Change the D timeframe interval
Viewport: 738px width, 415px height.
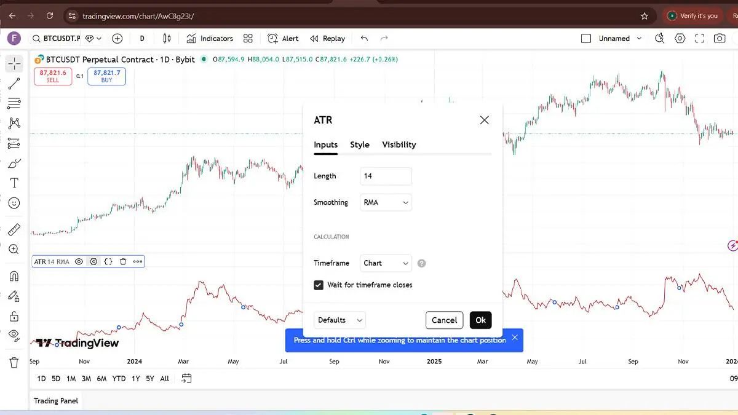tap(142, 38)
